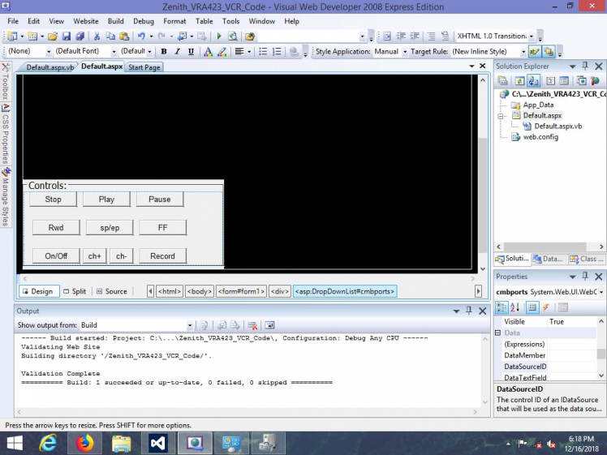607x455 pixels.
Task: Open the Show output from Build dropdown
Action: click(190, 325)
